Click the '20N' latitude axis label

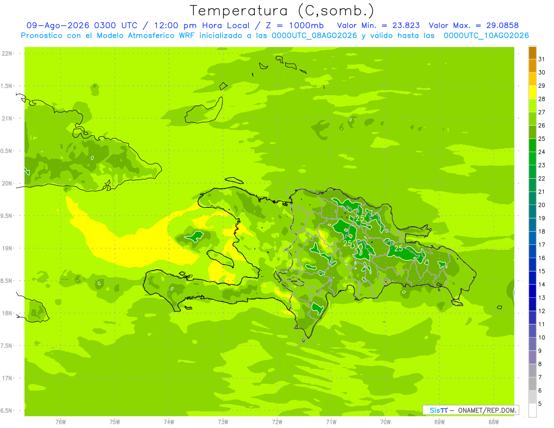(x=6, y=184)
